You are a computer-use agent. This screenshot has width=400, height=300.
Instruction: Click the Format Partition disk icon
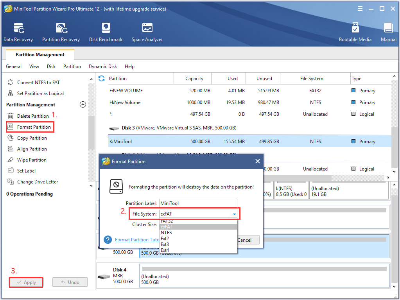pyautogui.click(x=10, y=127)
